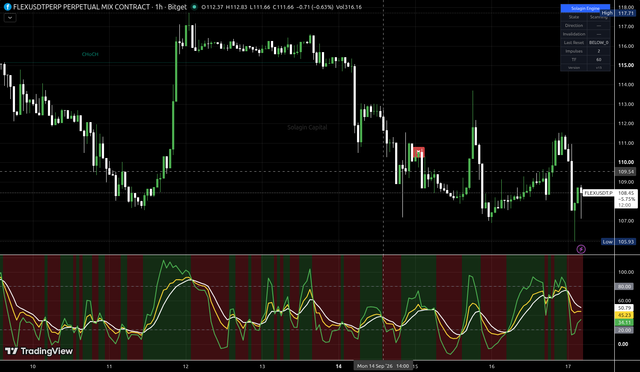Click the Direction row label

tap(574, 26)
